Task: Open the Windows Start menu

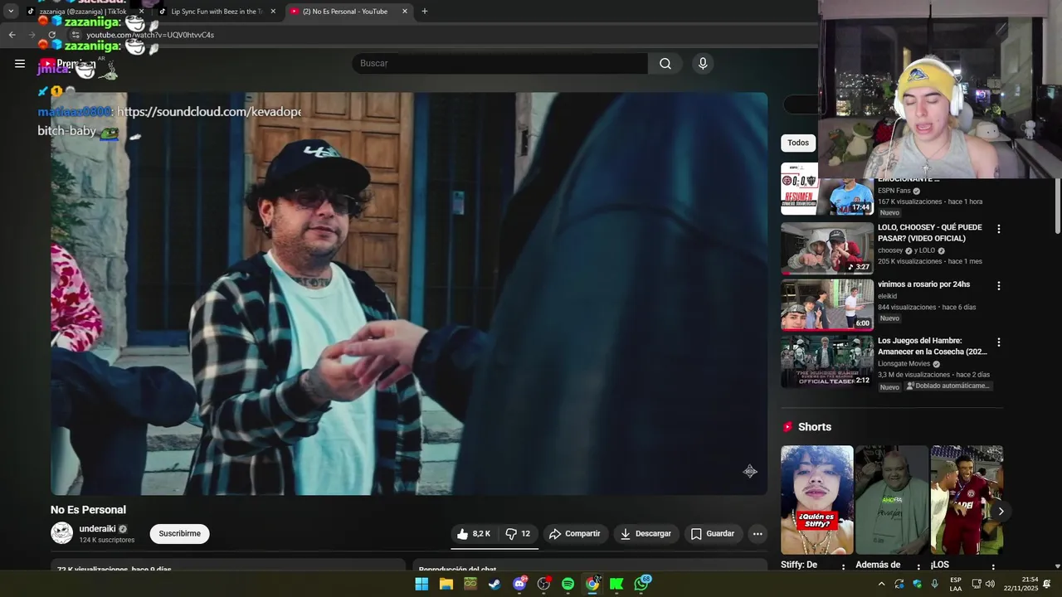Action: 421,584
